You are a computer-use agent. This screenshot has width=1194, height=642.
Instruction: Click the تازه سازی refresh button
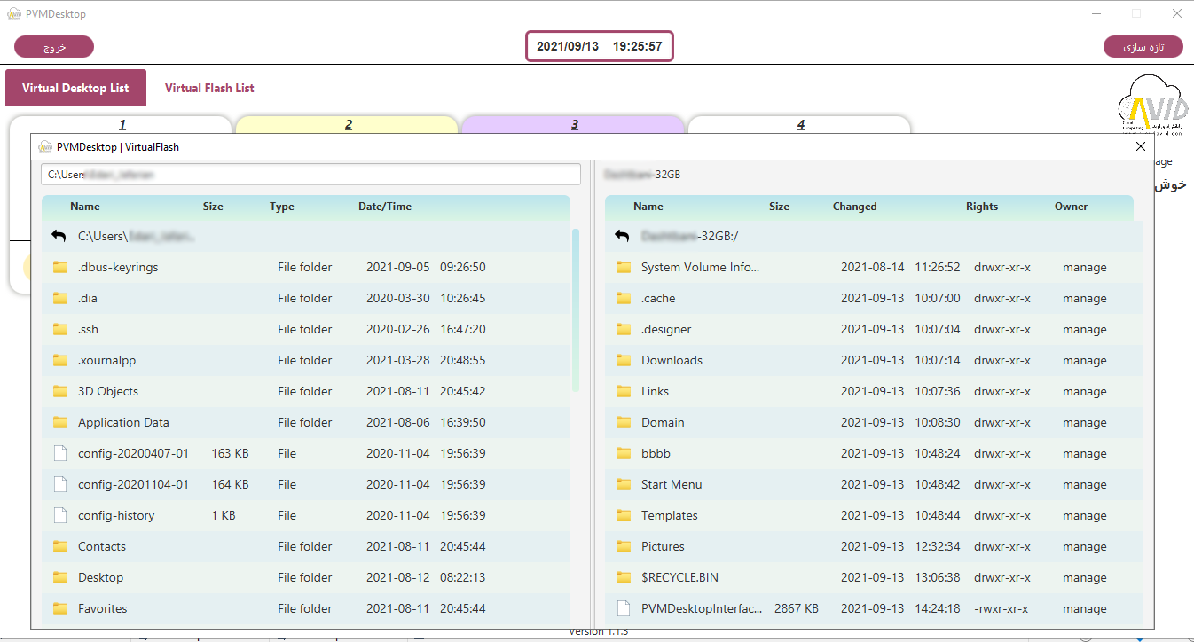(1143, 46)
